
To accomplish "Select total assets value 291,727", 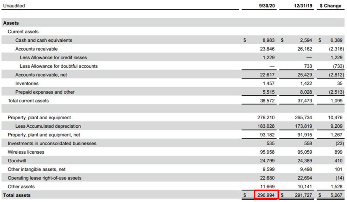I will 303,195.
